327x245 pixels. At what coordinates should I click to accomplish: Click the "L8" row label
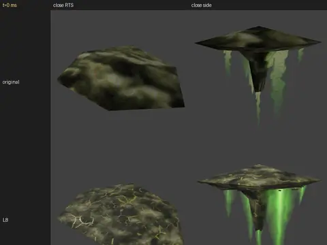[x=5, y=220]
